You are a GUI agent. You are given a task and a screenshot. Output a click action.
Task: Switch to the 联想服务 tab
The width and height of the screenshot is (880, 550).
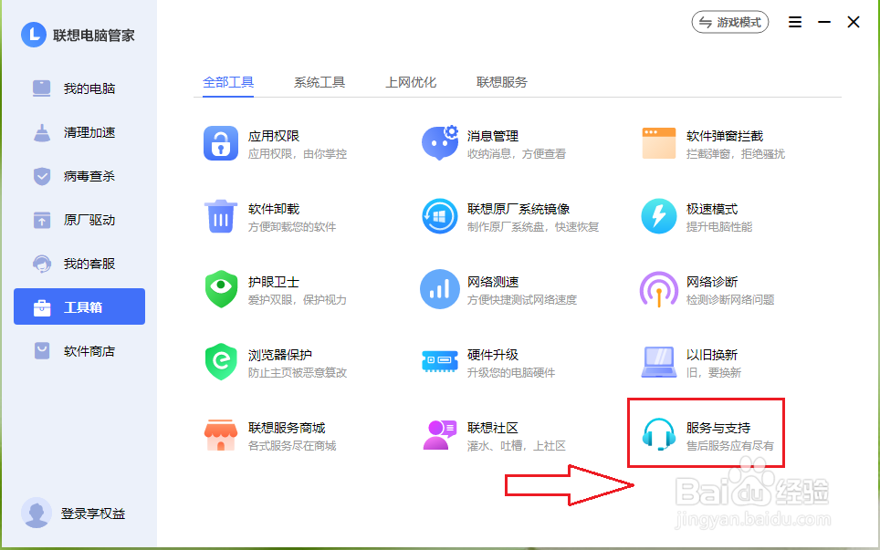tap(502, 82)
